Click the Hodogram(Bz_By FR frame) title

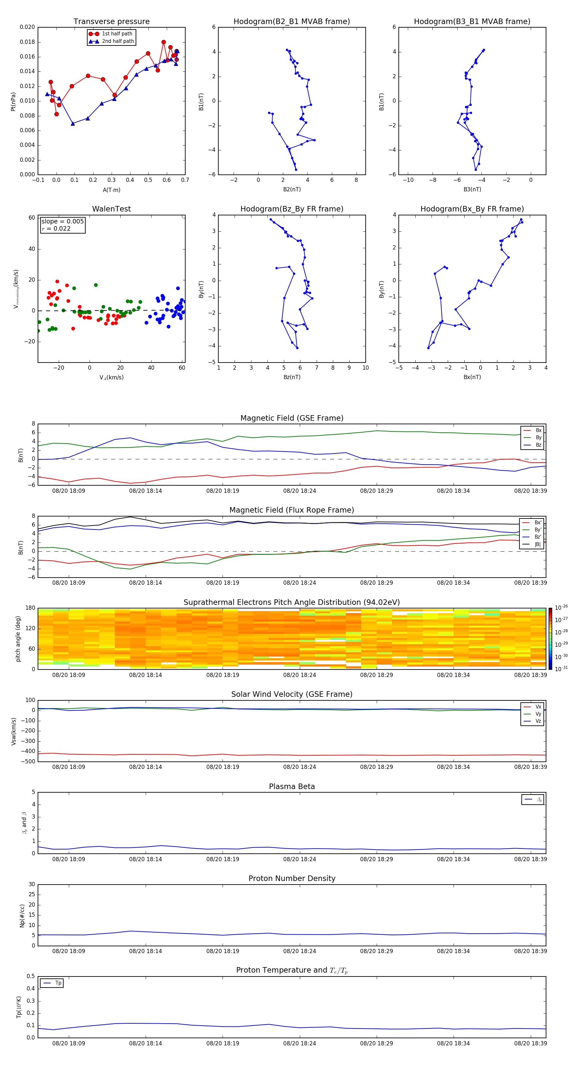[292, 209]
